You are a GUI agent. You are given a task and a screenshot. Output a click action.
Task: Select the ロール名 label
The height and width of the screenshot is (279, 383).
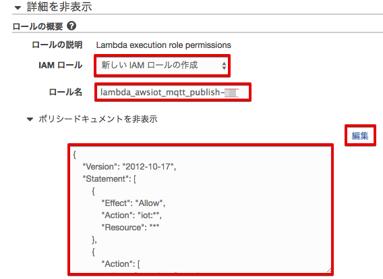tap(65, 93)
